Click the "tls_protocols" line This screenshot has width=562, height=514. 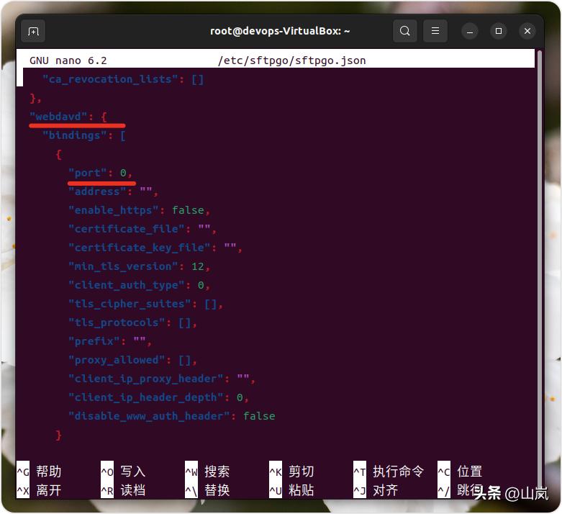click(132, 323)
